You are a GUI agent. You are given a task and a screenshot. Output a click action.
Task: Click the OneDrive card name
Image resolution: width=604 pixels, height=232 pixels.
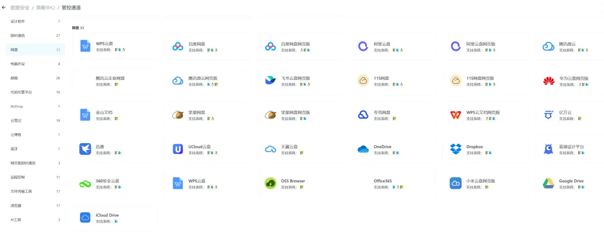[383, 146]
